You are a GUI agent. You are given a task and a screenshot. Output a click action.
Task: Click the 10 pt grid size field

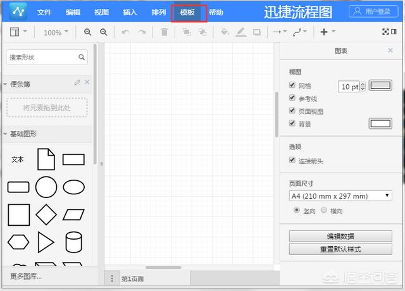[349, 87]
